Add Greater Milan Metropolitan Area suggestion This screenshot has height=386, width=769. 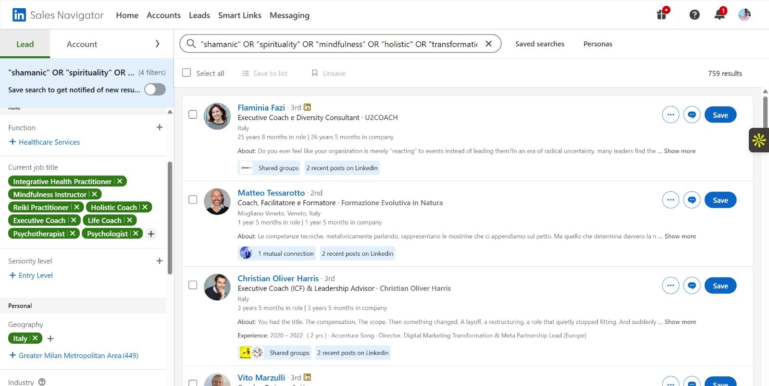[74, 355]
